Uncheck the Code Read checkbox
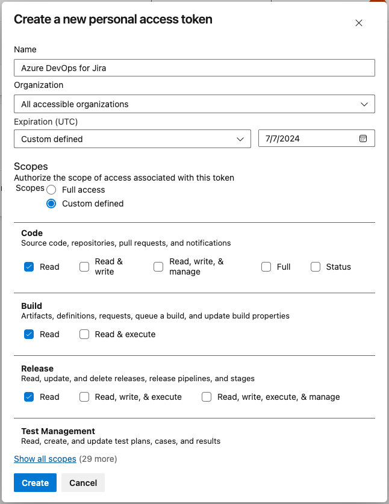Image resolution: width=389 pixels, height=504 pixels. (x=29, y=267)
